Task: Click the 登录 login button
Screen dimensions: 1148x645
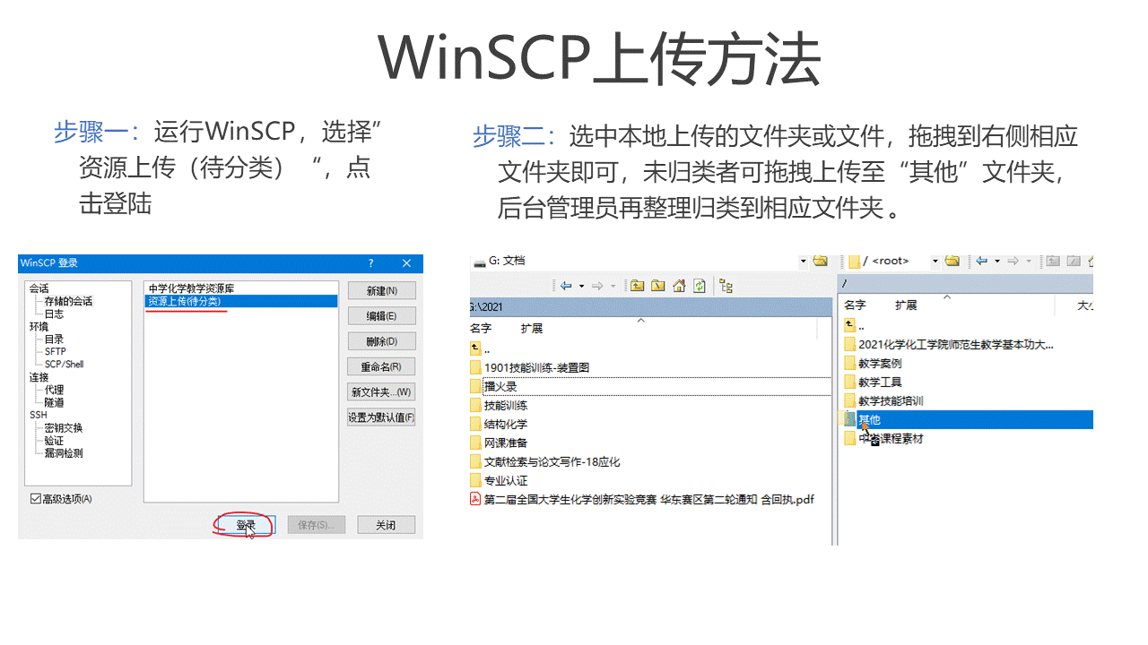Action: 245,525
